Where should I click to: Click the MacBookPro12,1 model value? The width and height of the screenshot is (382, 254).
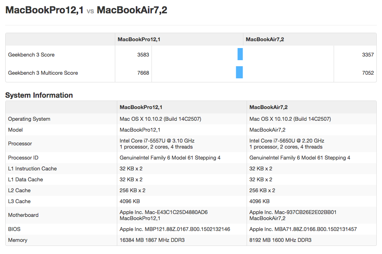[x=140, y=130]
